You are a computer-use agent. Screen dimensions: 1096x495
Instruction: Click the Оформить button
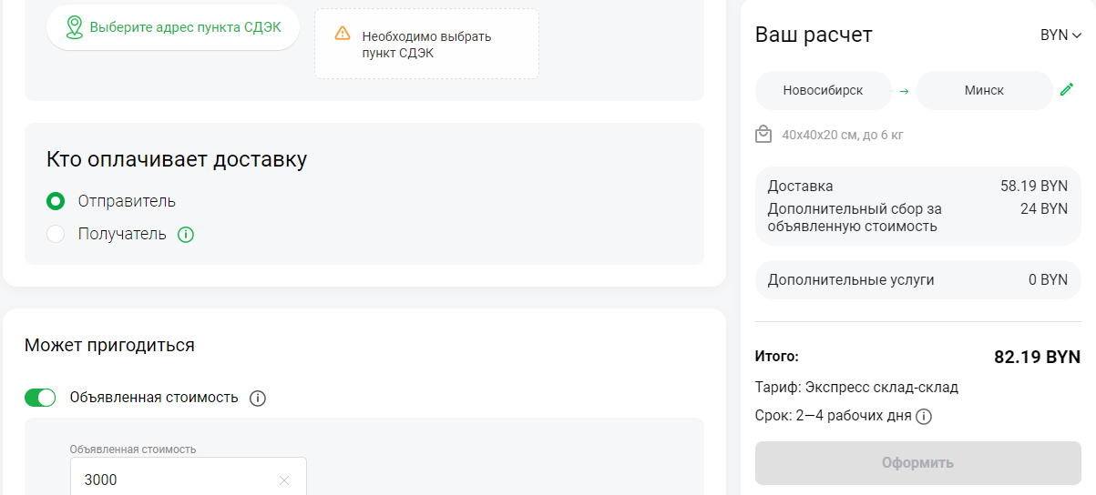tap(917, 463)
